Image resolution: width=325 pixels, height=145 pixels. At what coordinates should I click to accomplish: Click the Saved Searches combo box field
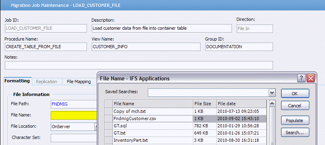click(211, 93)
